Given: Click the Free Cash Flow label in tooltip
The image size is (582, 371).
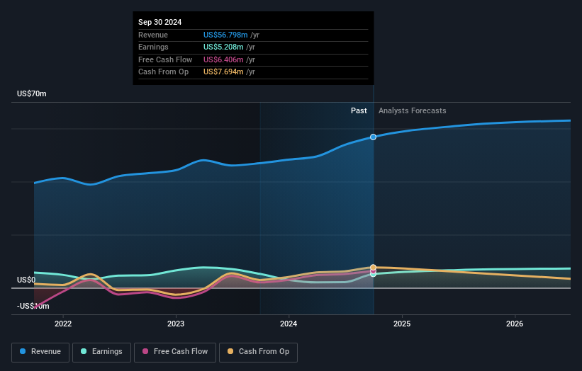Looking at the screenshot, I should pos(165,59).
